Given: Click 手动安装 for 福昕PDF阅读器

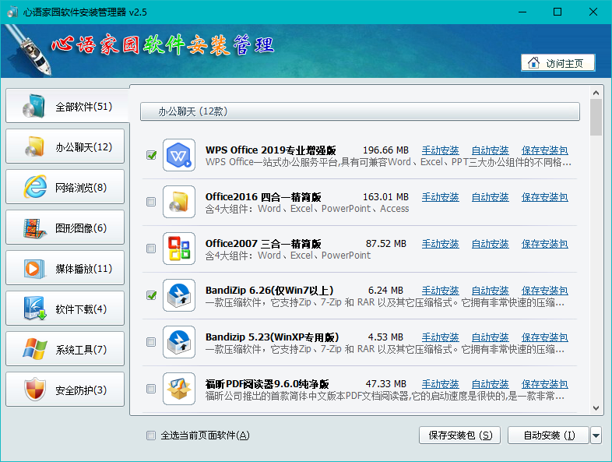Looking at the screenshot, I should coord(440,384).
